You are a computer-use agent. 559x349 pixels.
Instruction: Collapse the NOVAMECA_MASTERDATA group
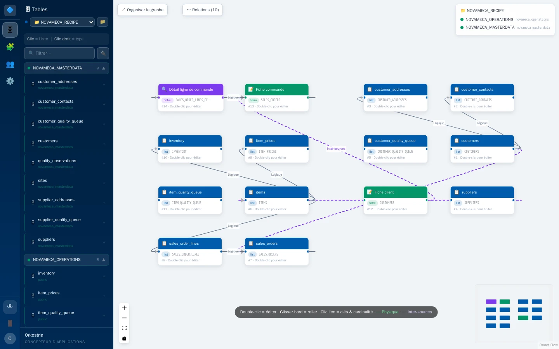tap(66, 68)
